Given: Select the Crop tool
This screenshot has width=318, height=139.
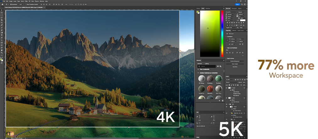Looking at the screenshot, I should click(2, 23).
